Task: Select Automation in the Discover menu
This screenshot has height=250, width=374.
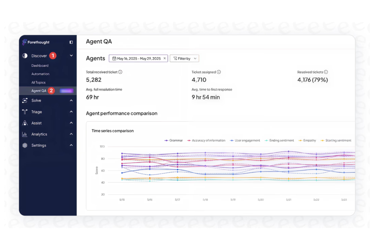Action: point(40,74)
